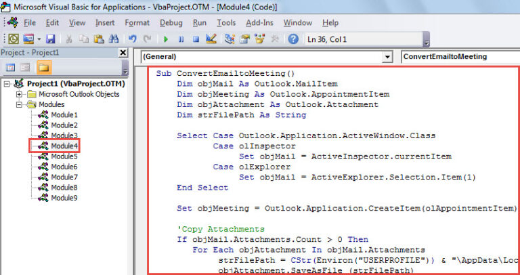Click View Code button in Project panel
The image size is (520, 275).
click(x=11, y=68)
